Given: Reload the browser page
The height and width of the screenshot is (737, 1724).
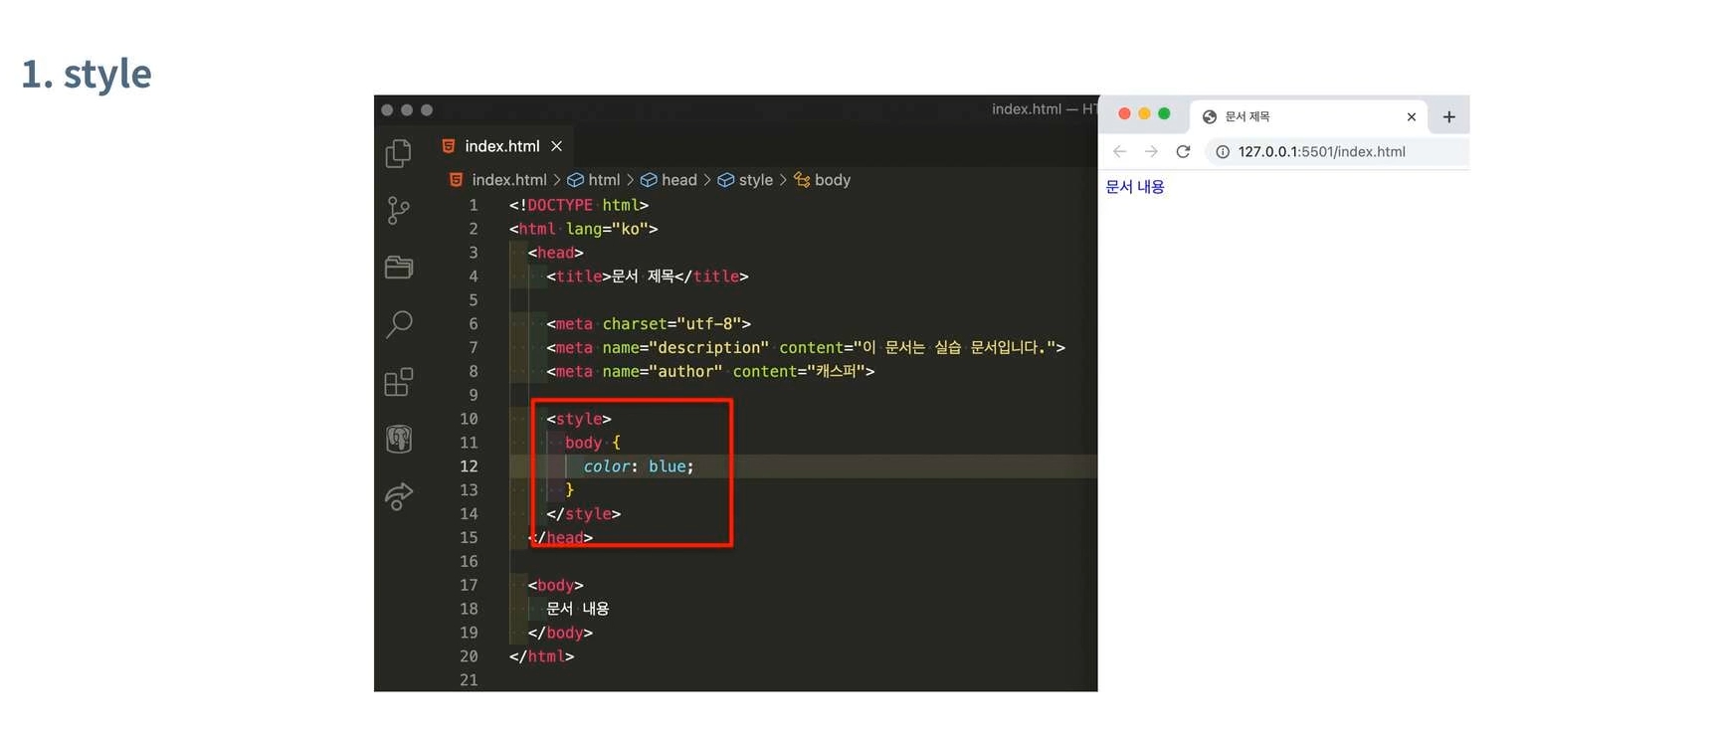Looking at the screenshot, I should pyautogui.click(x=1183, y=151).
